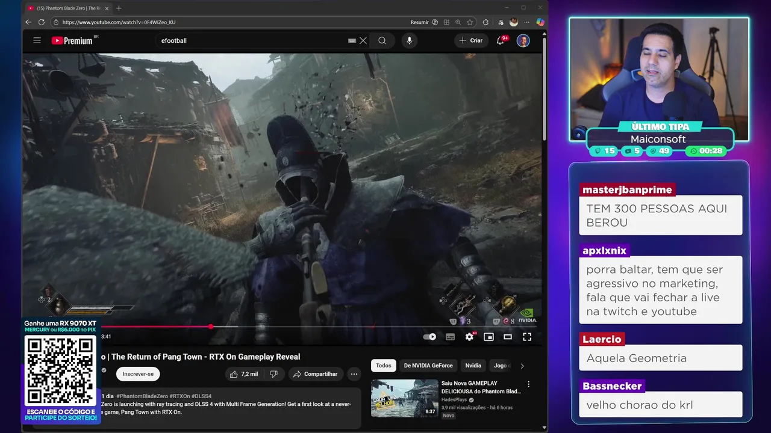This screenshot has width=771, height=433.
Task: Open a new browser tab
Action: (x=119, y=8)
